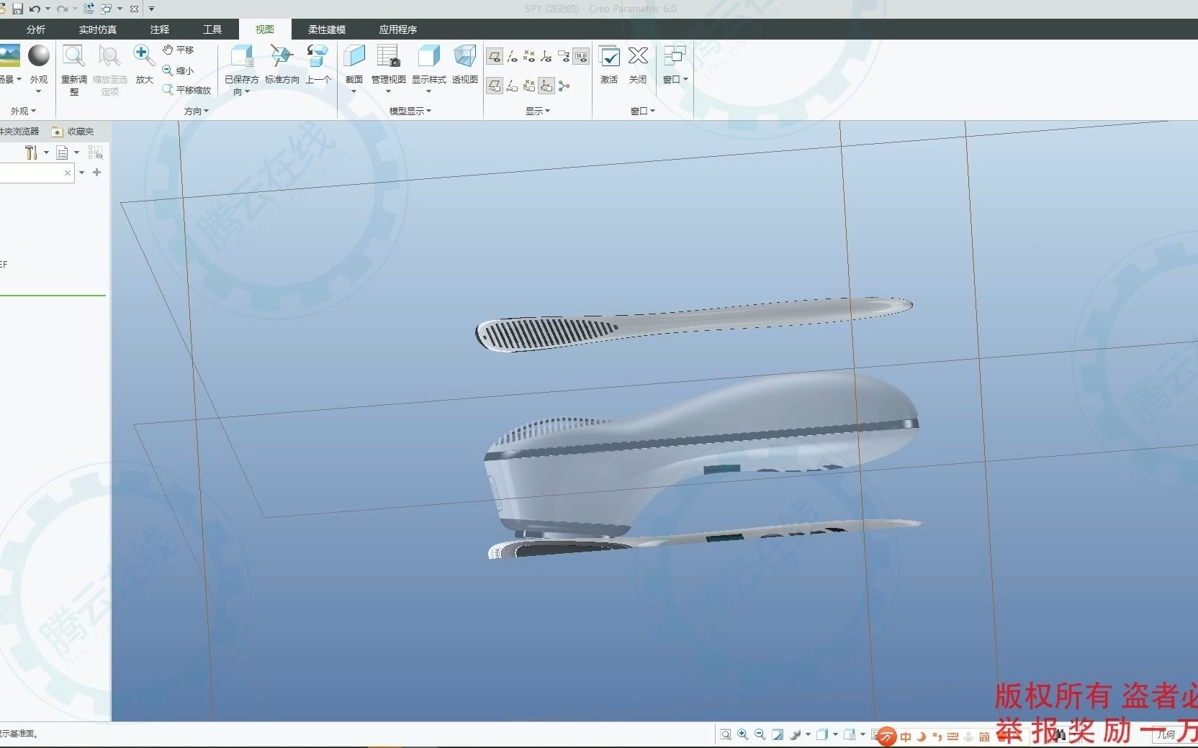The width and height of the screenshot is (1198, 748).
Task: Open 已保存方向 saved orientations
Action: click(x=242, y=70)
